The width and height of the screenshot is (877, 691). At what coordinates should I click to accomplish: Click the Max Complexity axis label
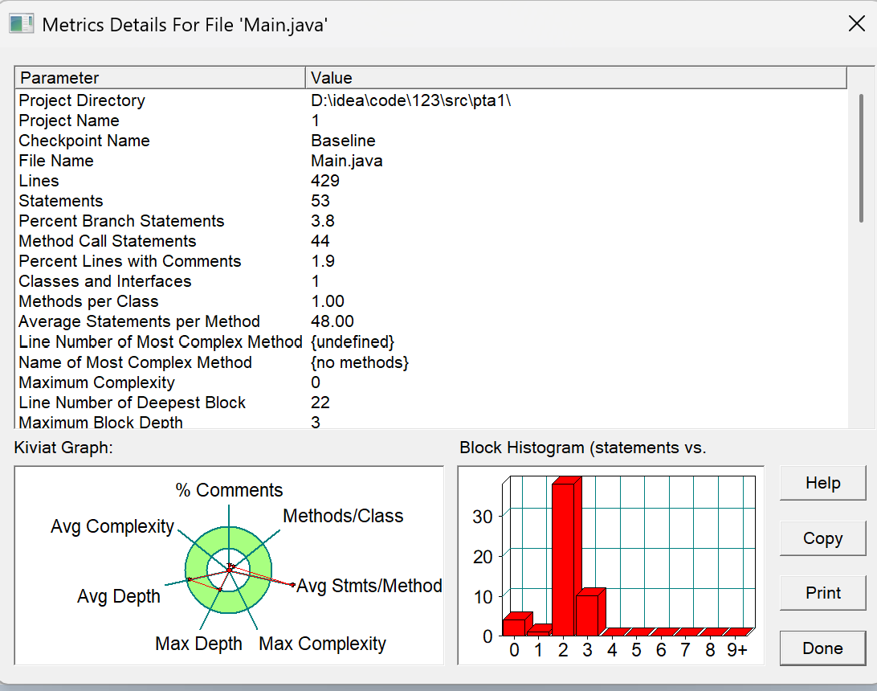tap(322, 644)
